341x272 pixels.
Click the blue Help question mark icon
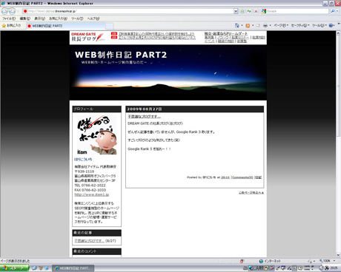(331, 25)
